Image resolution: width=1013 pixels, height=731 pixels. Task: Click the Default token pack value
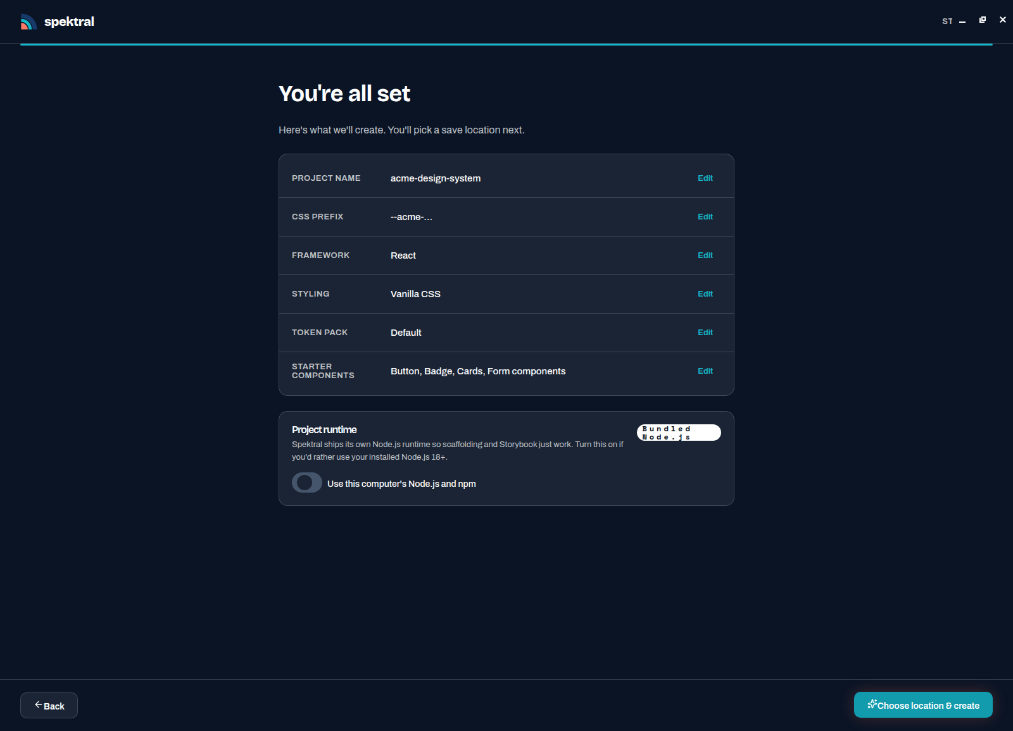406,333
